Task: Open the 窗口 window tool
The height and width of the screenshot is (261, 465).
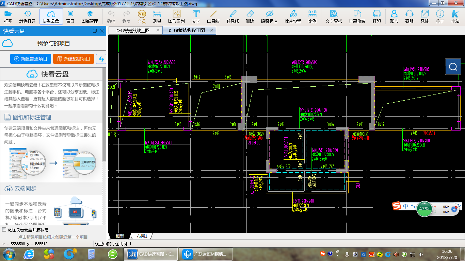Action: point(70,17)
